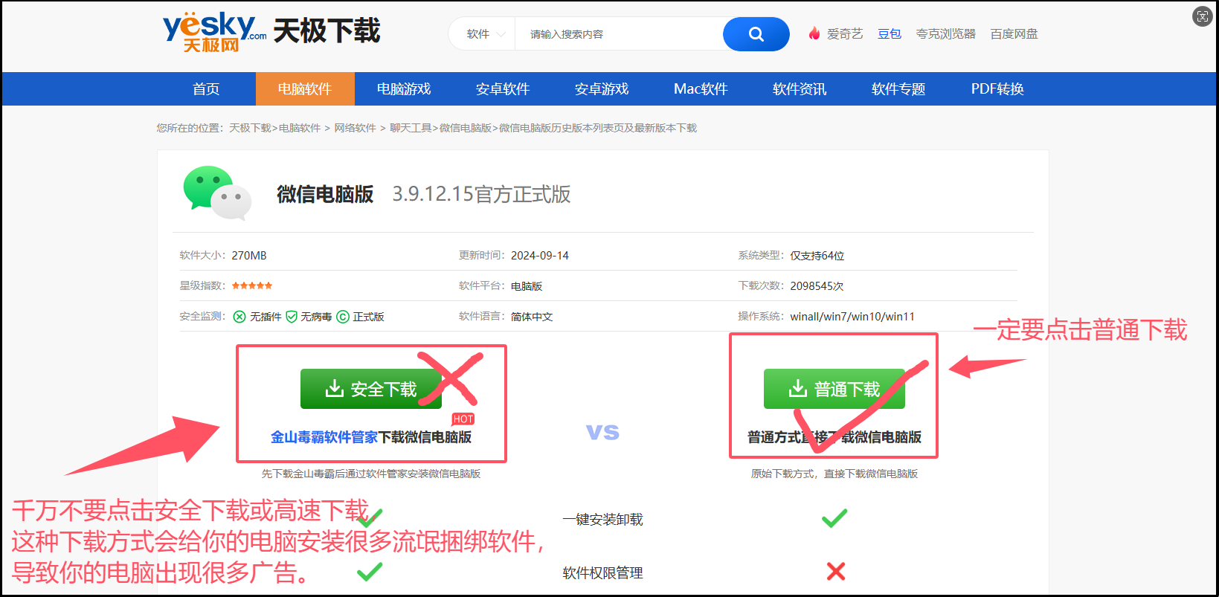Viewport: 1219px width, 597px height.
Task: Open the 爱奇艺 hot search link
Action: [845, 33]
